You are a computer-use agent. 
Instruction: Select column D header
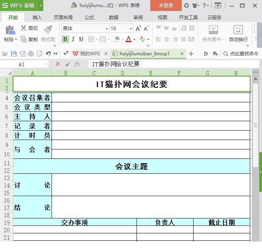tap(122, 73)
